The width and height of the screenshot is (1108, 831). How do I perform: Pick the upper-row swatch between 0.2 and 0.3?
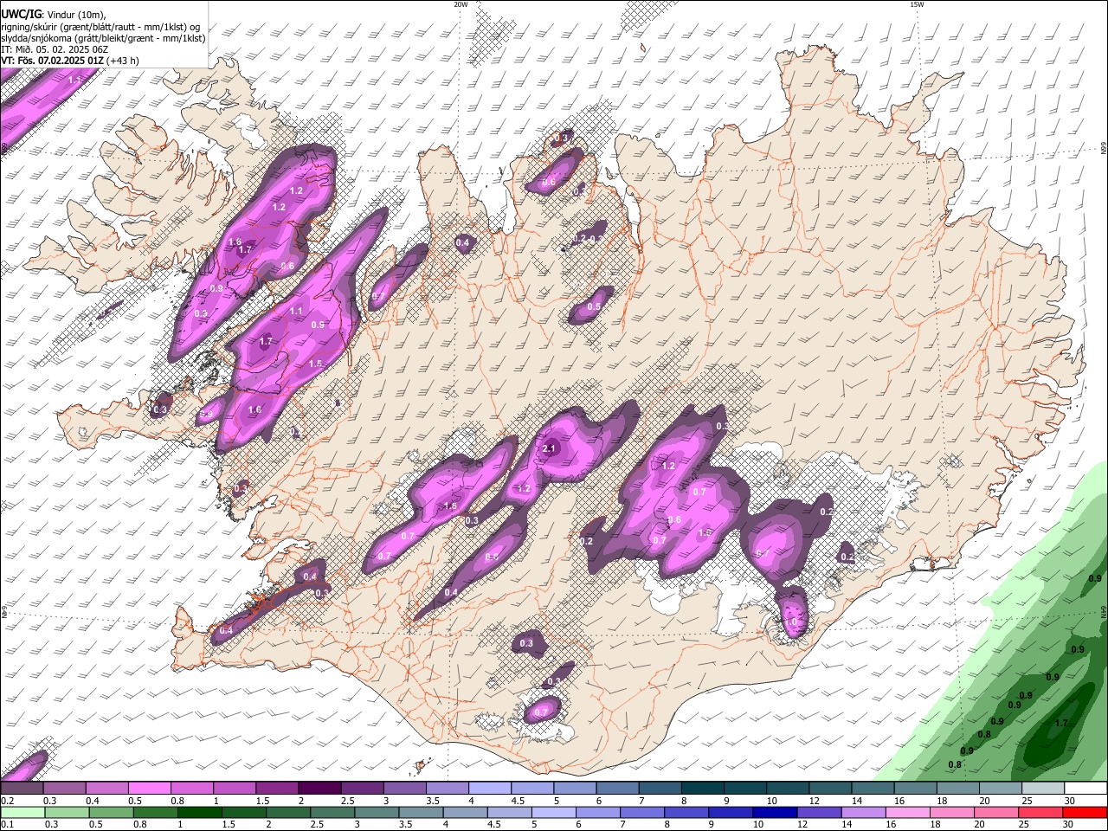22,789
